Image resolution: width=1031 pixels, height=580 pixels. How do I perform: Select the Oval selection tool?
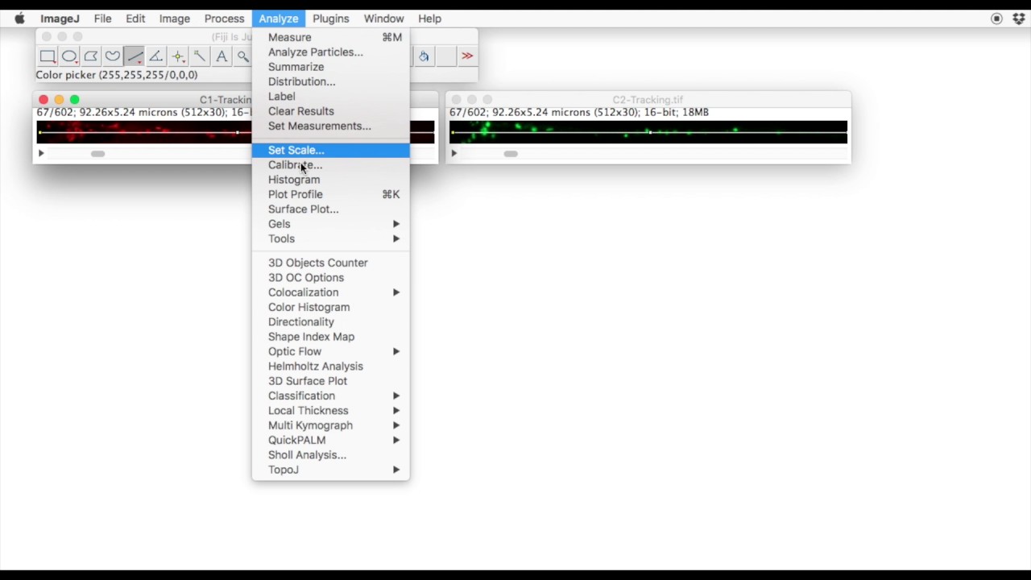[69, 56]
